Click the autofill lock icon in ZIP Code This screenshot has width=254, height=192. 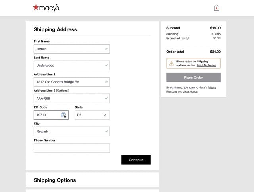[x=63, y=115]
